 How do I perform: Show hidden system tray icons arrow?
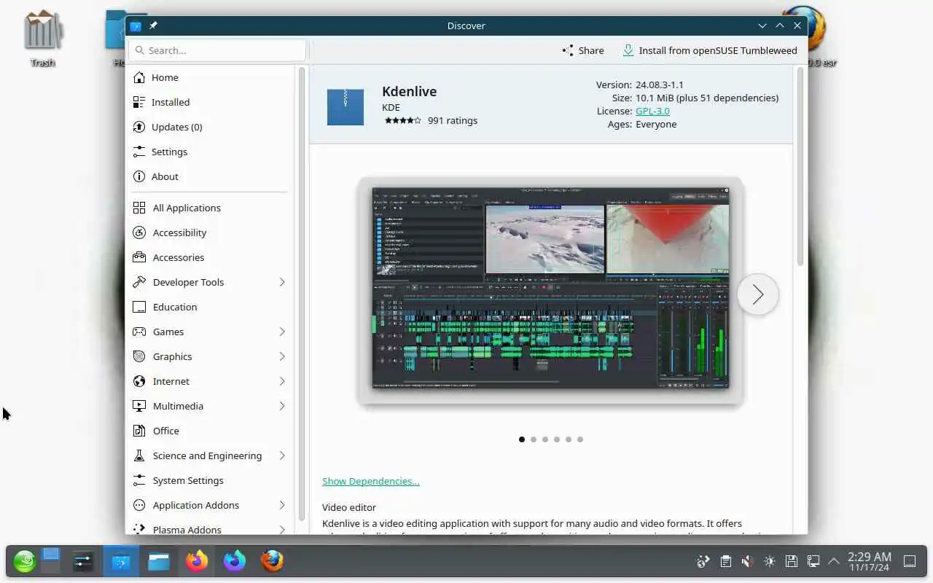[833, 561]
